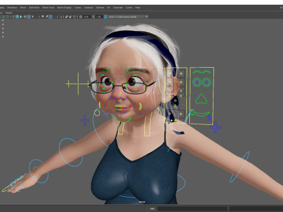Open the Mesh Display menu
Viewport: 283px width, 212px height.
[x=64, y=8]
